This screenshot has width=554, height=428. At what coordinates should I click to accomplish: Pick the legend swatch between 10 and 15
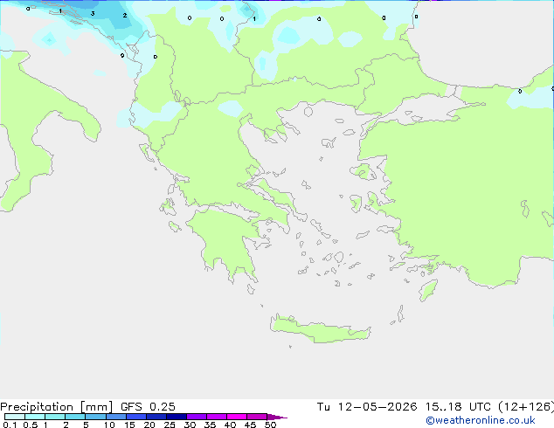click(115, 417)
